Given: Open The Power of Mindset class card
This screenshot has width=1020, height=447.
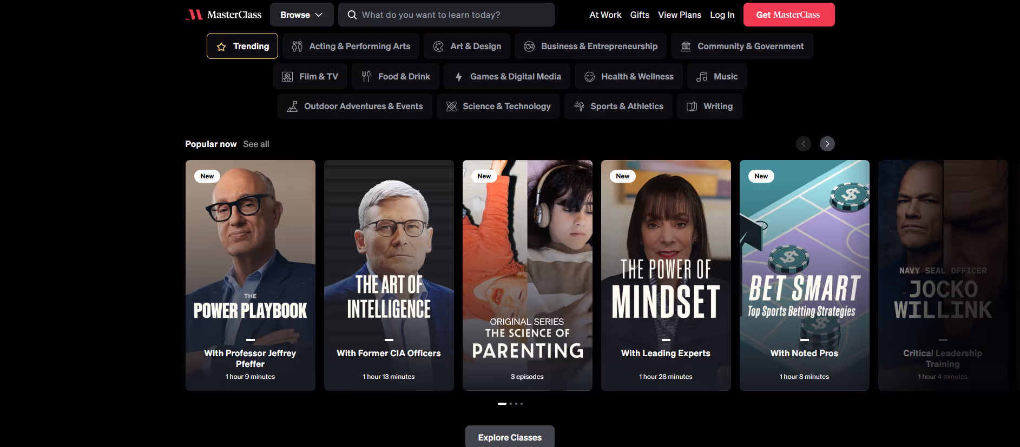Looking at the screenshot, I should point(666,275).
